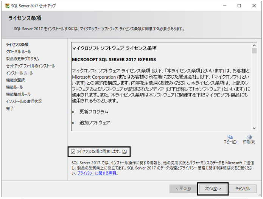This screenshot has height=199, width=263.
Task: Select 機能構成ルール step in sidebar
Action: 18,94
